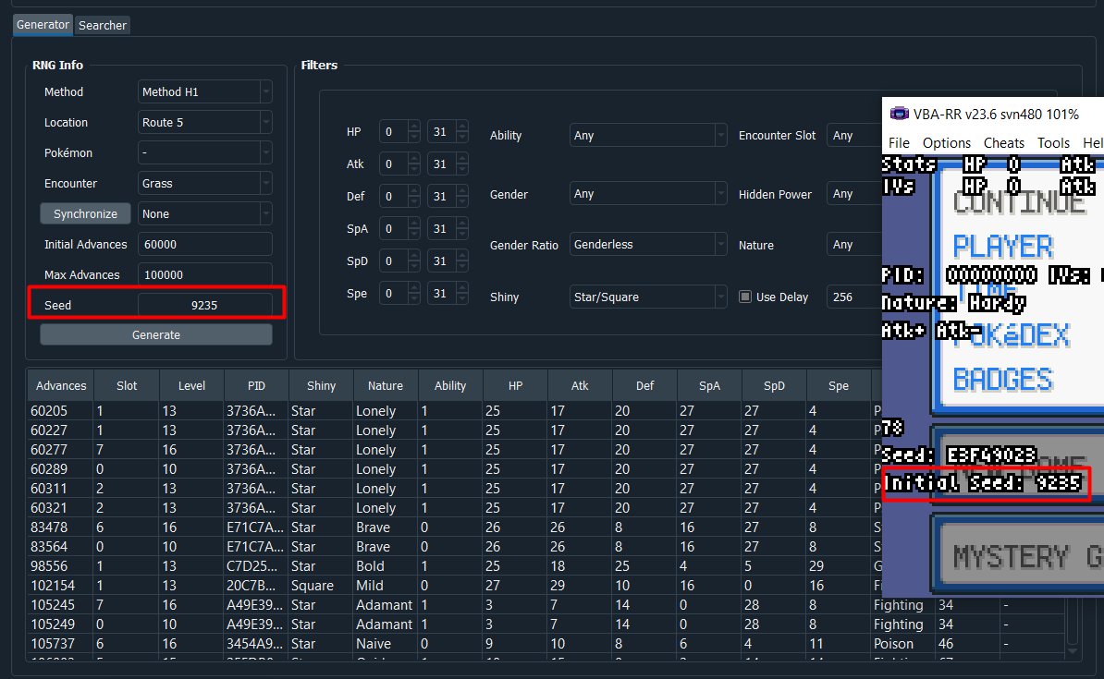Open the File menu in VBA-RR

coord(899,143)
